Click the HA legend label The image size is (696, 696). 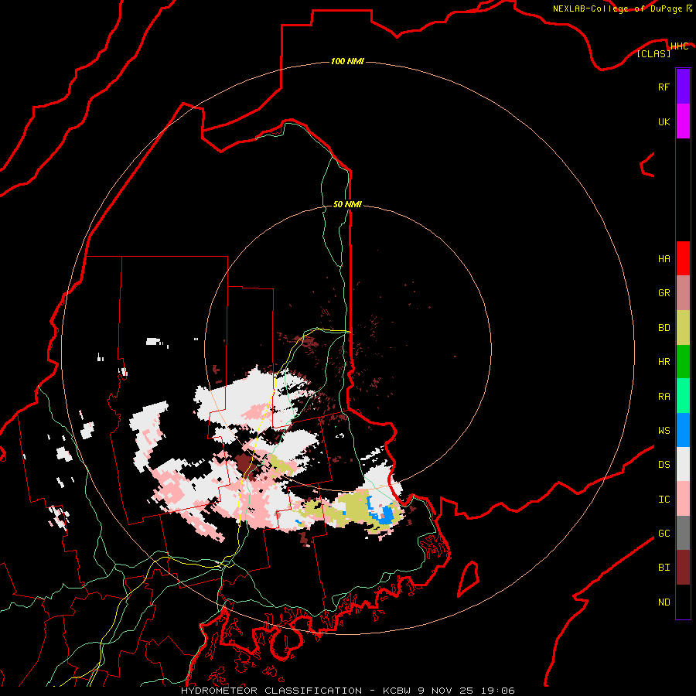click(x=664, y=259)
